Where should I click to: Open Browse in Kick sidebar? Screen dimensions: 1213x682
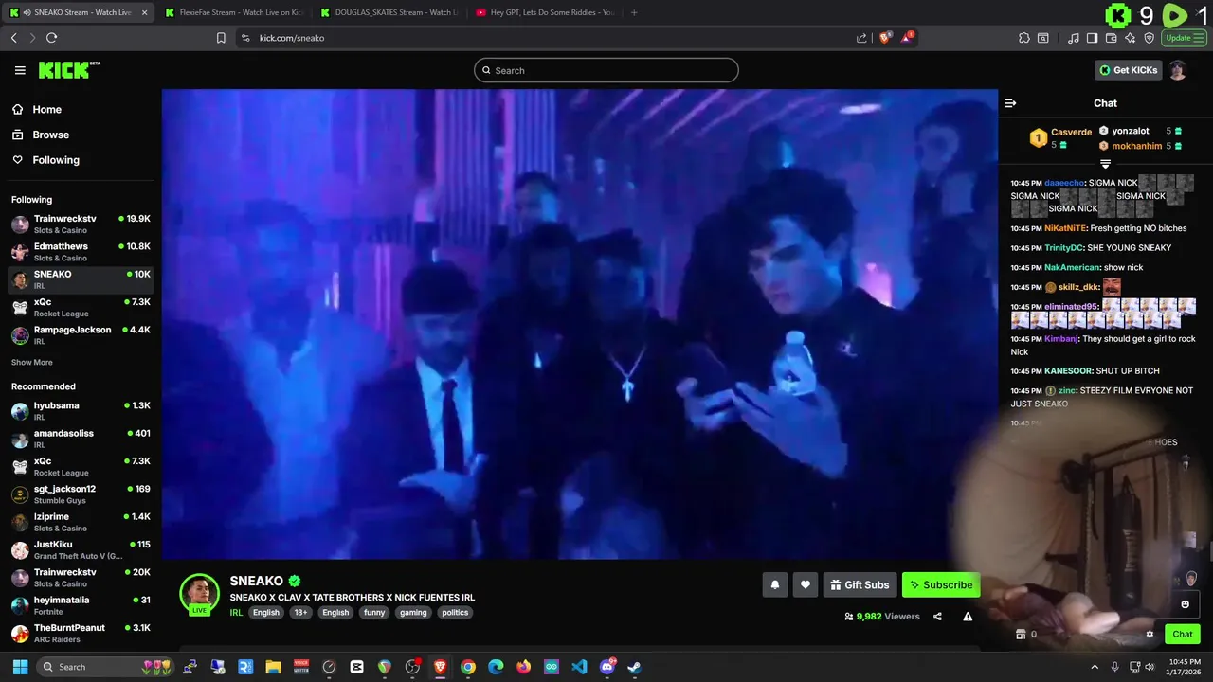click(50, 135)
